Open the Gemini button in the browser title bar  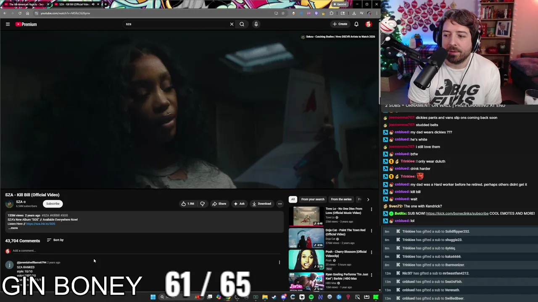(340, 4)
